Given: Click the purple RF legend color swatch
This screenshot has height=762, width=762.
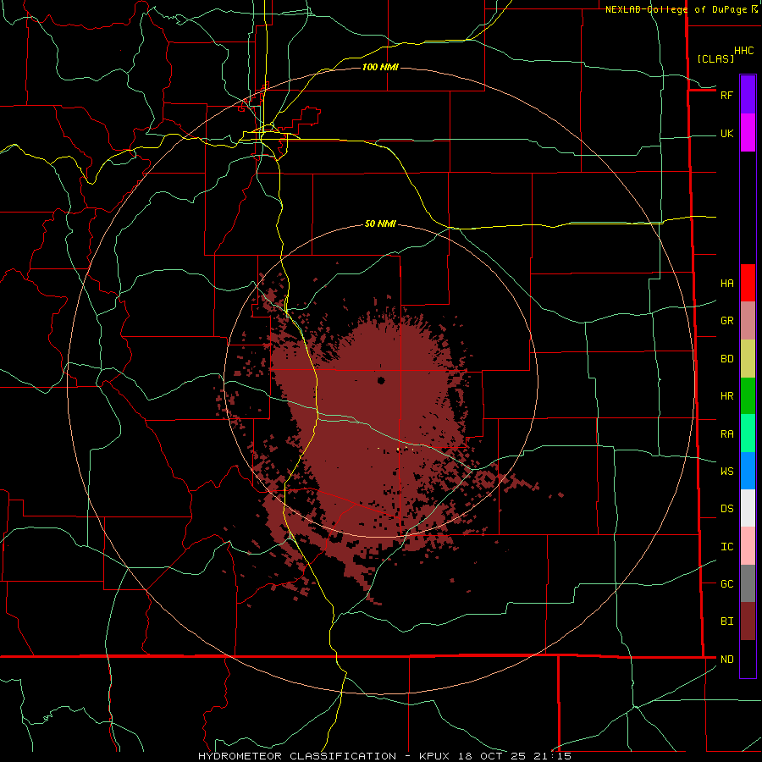Looking at the screenshot, I should (x=748, y=95).
